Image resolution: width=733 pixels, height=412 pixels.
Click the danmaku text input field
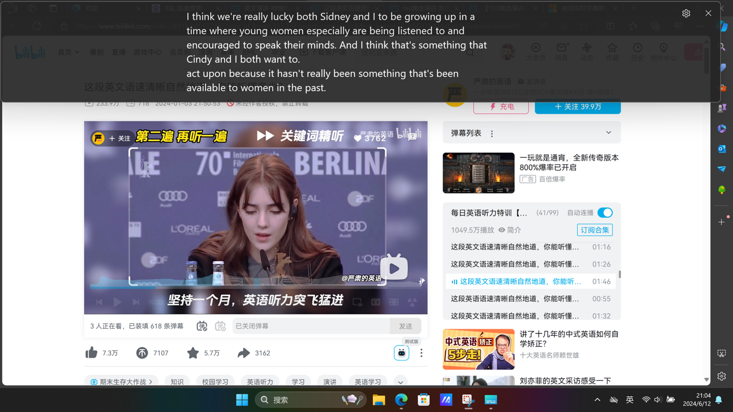click(311, 326)
